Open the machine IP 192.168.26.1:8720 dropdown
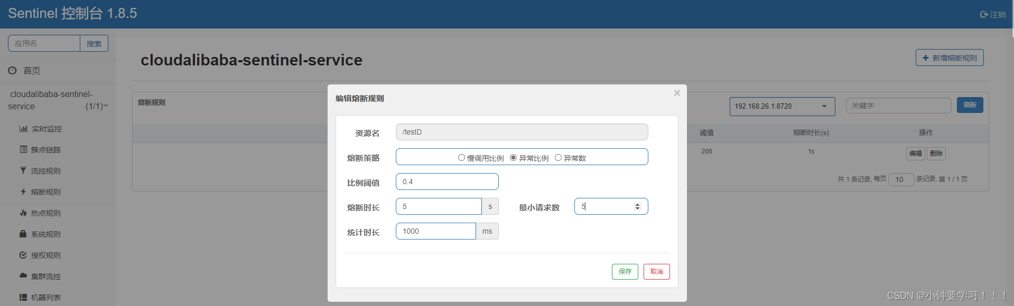 [782, 106]
